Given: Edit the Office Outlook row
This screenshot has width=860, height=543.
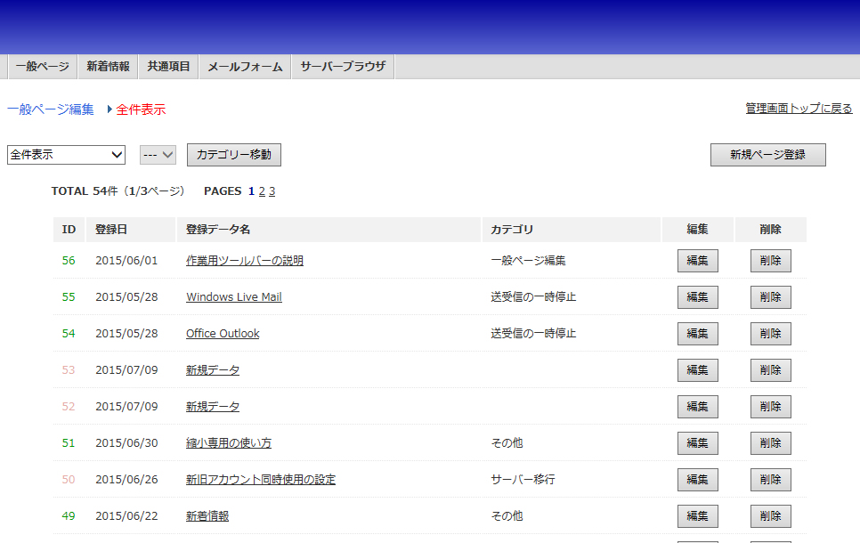Looking at the screenshot, I should (x=697, y=334).
